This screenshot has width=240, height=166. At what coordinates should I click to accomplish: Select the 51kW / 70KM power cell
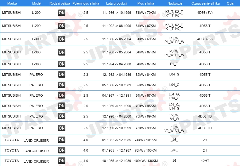click(x=145, y=13)
